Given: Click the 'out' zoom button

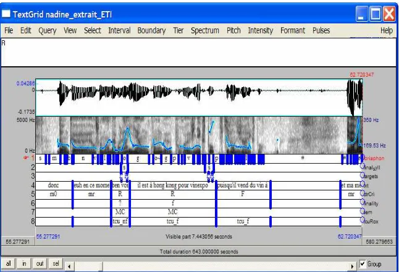Looking at the screenshot, I should coord(40,263).
